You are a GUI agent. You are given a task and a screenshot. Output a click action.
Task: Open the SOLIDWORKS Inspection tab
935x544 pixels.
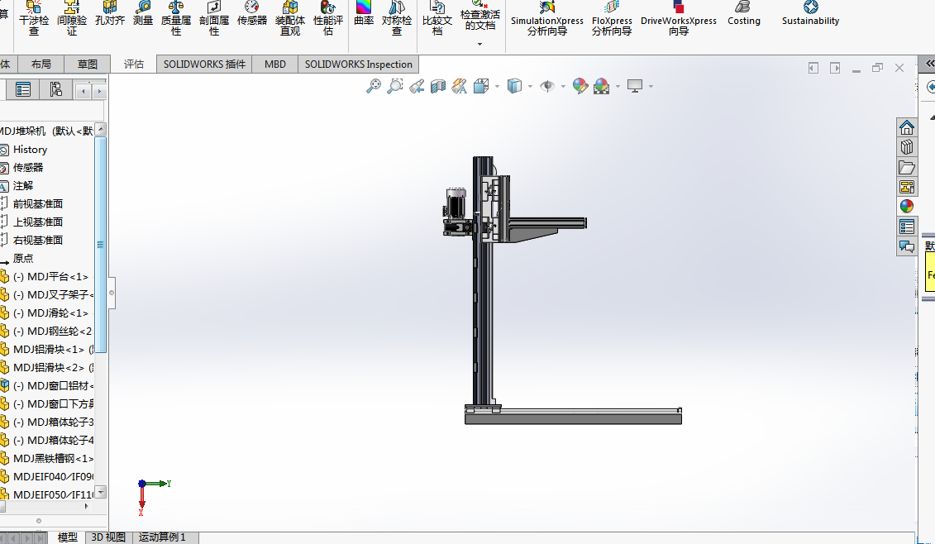pyautogui.click(x=359, y=64)
